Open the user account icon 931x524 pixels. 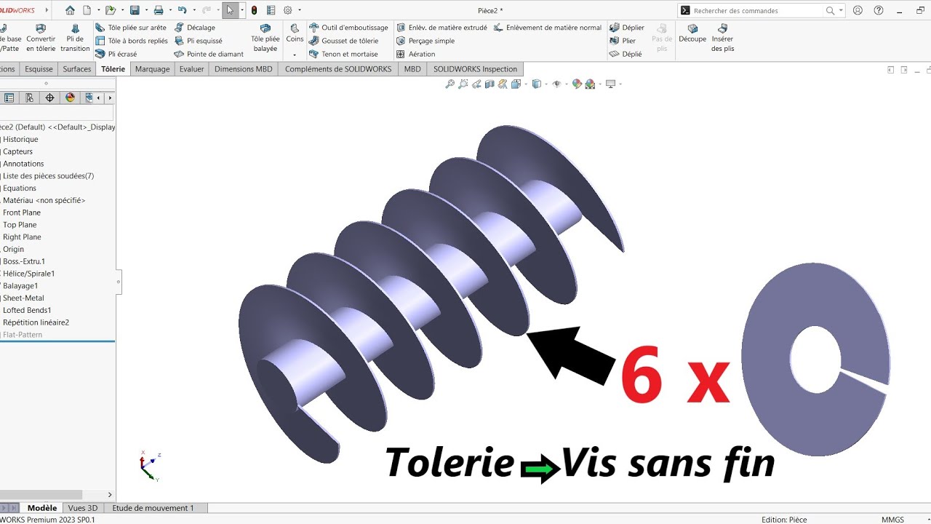858,10
